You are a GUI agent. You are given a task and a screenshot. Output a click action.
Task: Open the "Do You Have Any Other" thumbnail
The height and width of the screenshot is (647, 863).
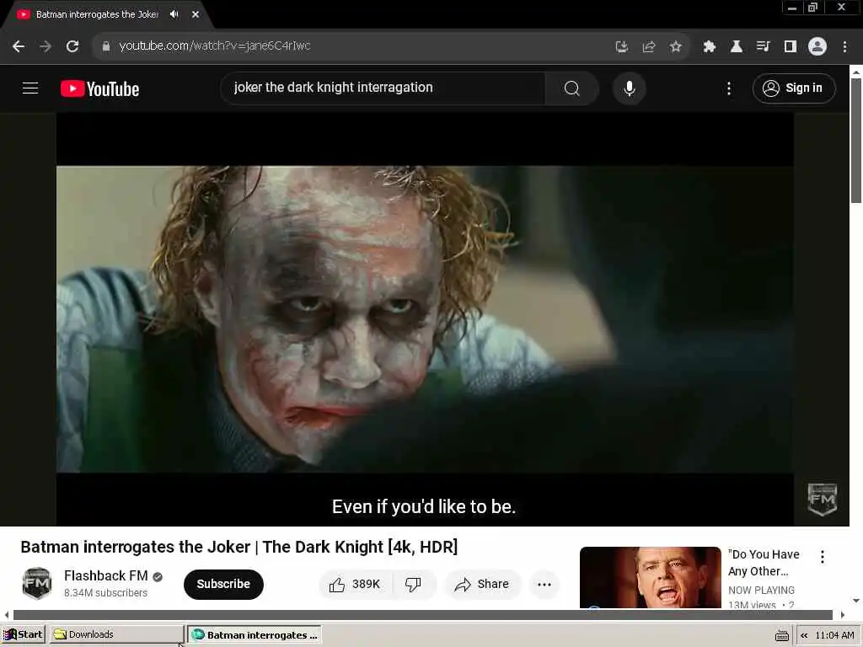click(x=650, y=577)
